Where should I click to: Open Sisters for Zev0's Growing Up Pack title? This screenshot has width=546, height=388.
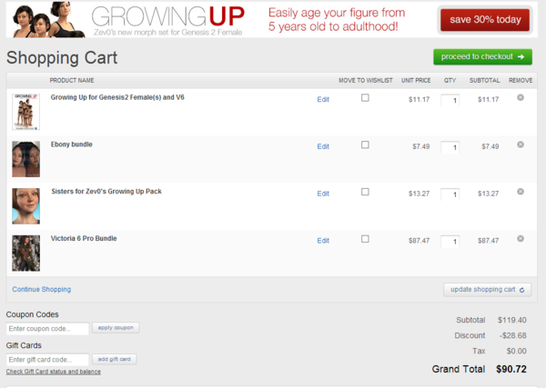click(106, 191)
